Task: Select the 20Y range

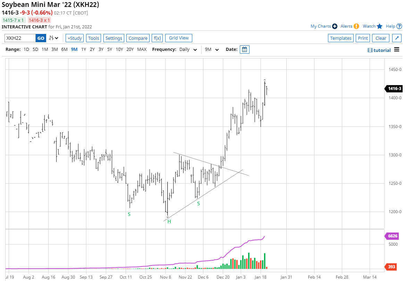Action: pyautogui.click(x=130, y=49)
